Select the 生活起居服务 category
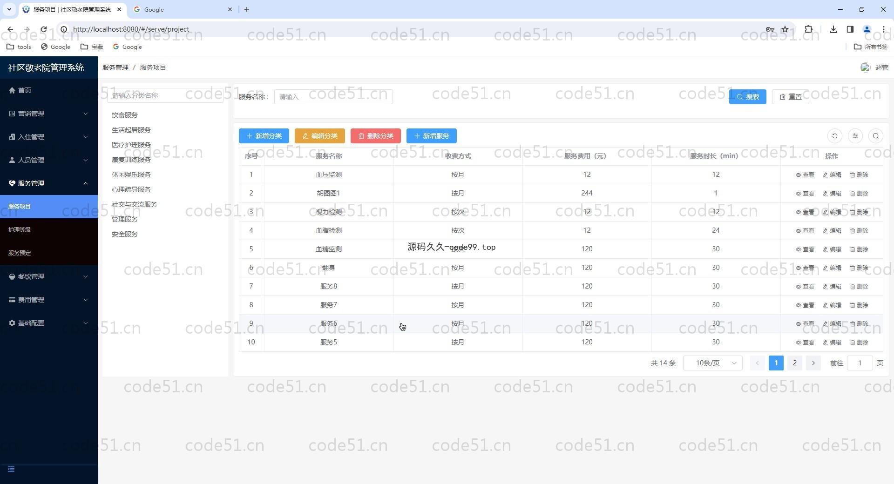This screenshot has height=484, width=894. pyautogui.click(x=131, y=130)
